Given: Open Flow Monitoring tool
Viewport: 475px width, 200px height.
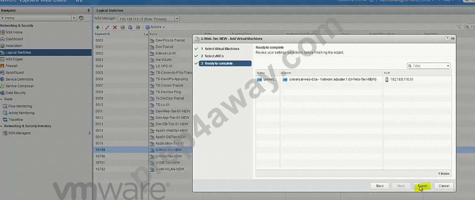Looking at the screenshot, I should (20, 106).
